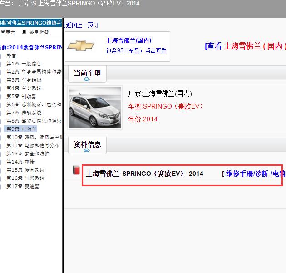Open 第10章 暖风、通风与空调 chapter

(35, 137)
